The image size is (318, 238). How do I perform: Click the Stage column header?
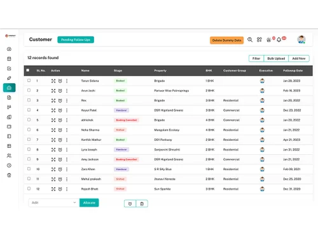[x=118, y=70]
